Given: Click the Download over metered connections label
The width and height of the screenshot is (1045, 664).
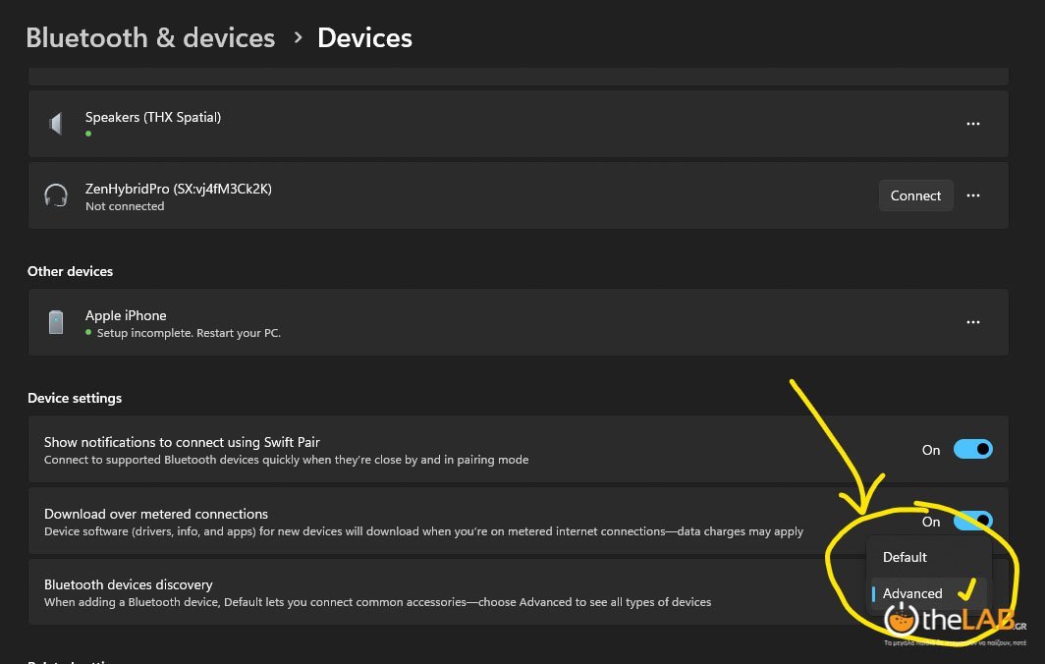Looking at the screenshot, I should point(156,514).
